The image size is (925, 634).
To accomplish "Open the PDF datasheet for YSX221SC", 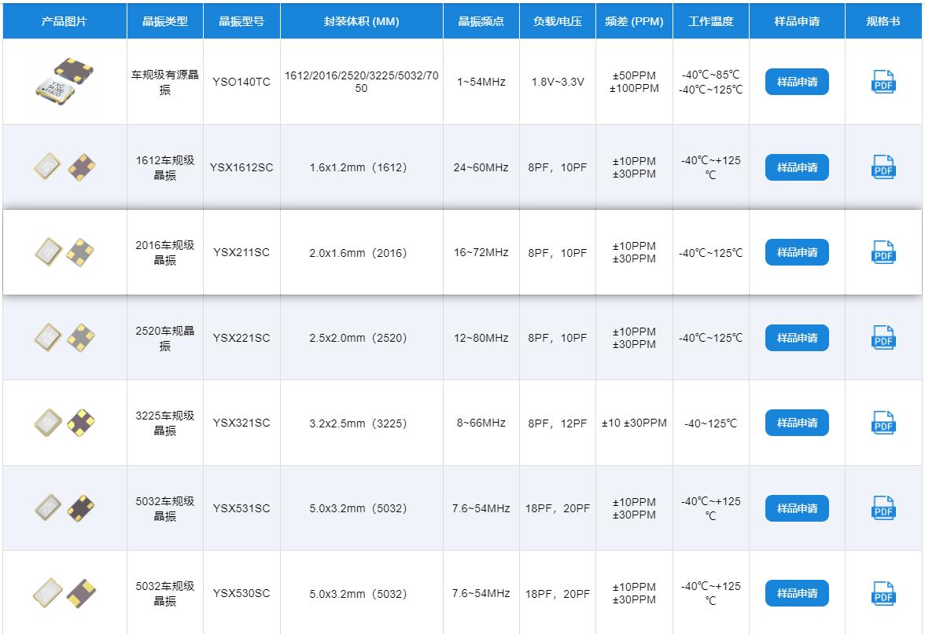I will click(883, 338).
